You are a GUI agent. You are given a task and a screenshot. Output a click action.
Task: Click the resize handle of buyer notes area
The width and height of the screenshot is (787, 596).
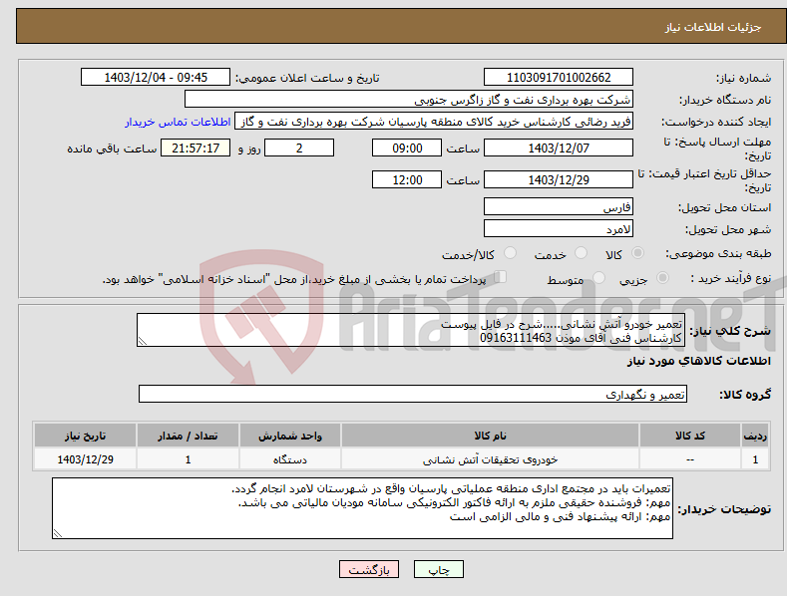coord(58,533)
